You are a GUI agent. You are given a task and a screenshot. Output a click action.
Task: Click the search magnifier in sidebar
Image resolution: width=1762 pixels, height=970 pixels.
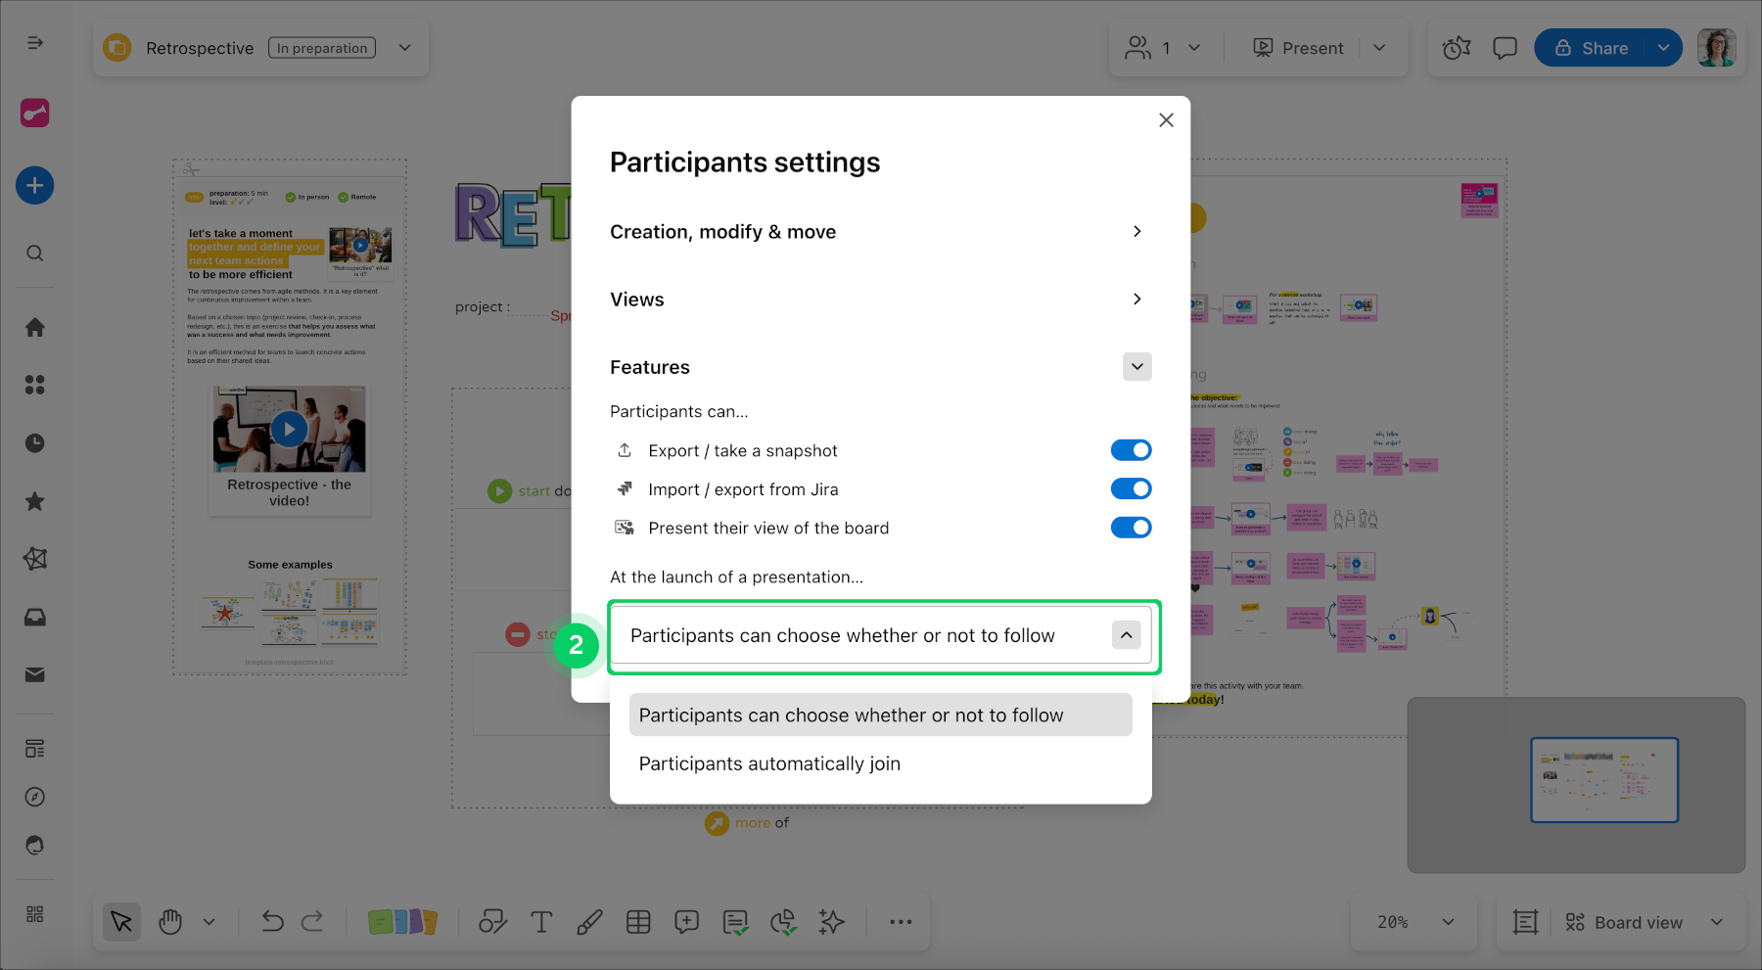[x=35, y=254]
